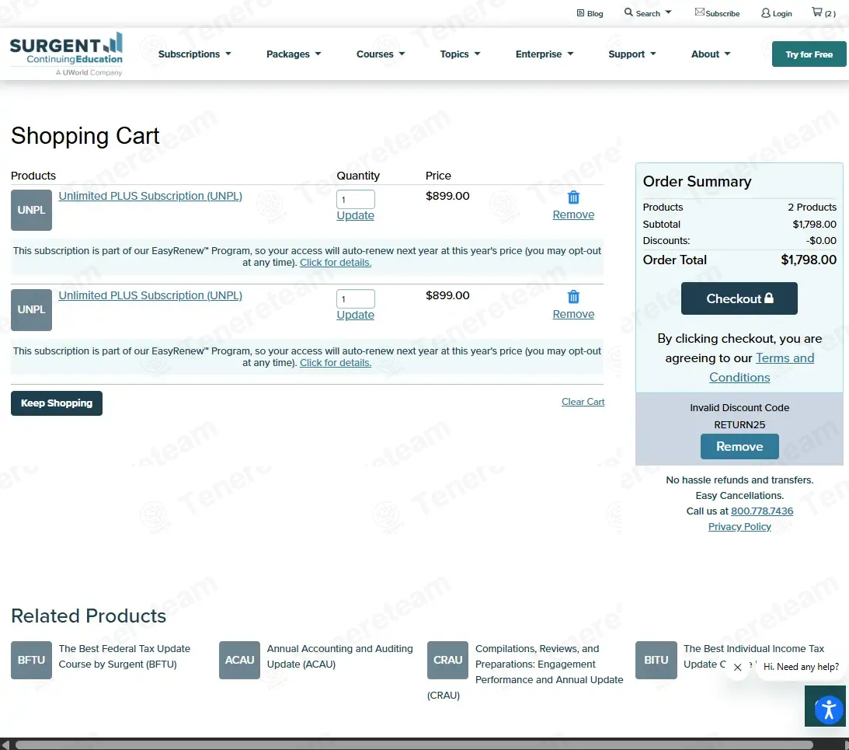Click second EasyRenew 'Click for details' link
This screenshot has height=750, width=849.
point(336,363)
